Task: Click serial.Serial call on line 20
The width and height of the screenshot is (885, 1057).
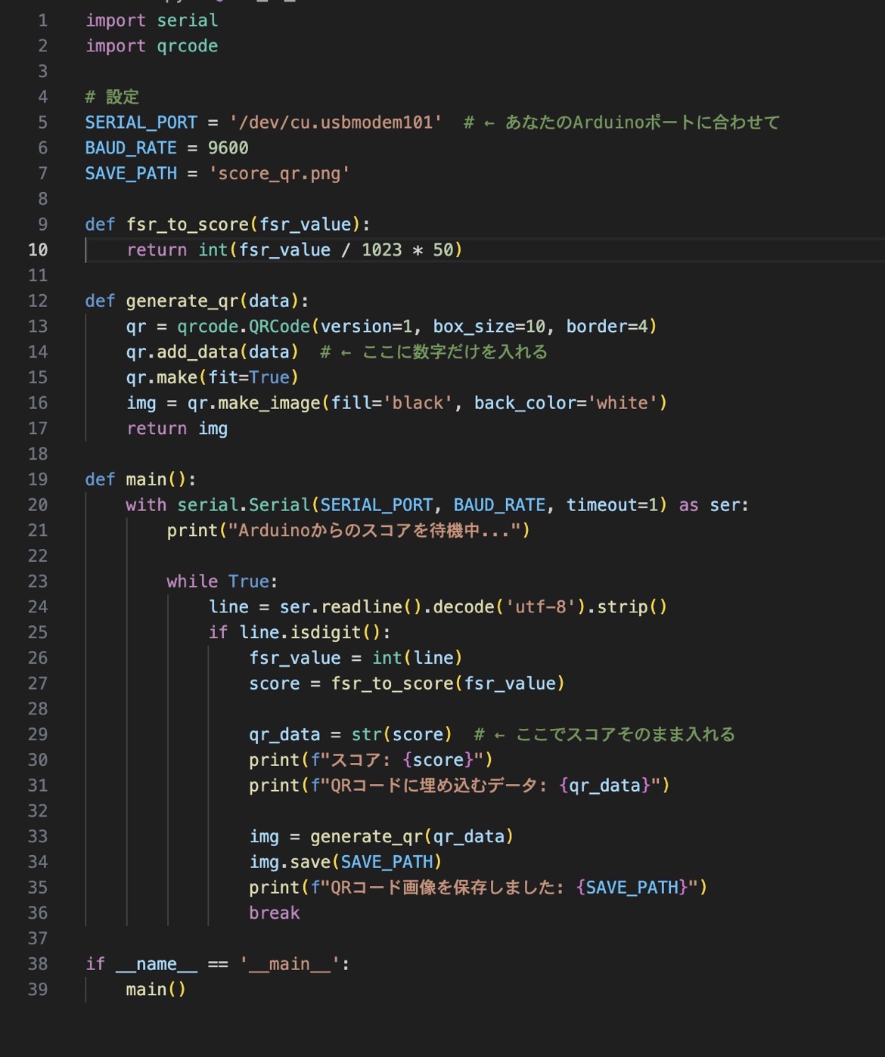Action: point(244,505)
